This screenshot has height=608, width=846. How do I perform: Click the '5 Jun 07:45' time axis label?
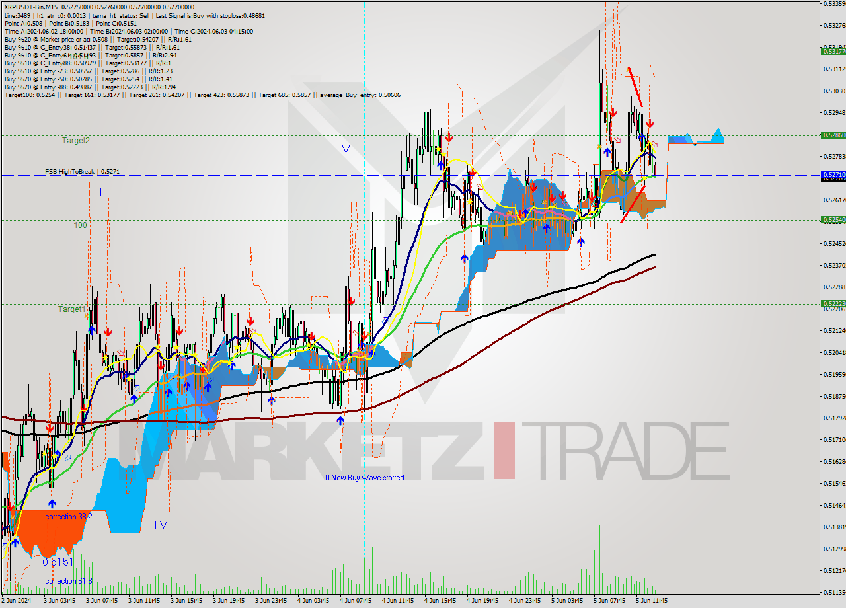[x=609, y=601]
